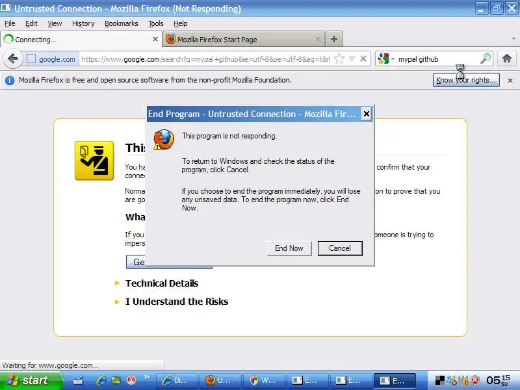Click the network connection tray icon
The height and width of the screenshot is (390, 520).
click(x=451, y=380)
